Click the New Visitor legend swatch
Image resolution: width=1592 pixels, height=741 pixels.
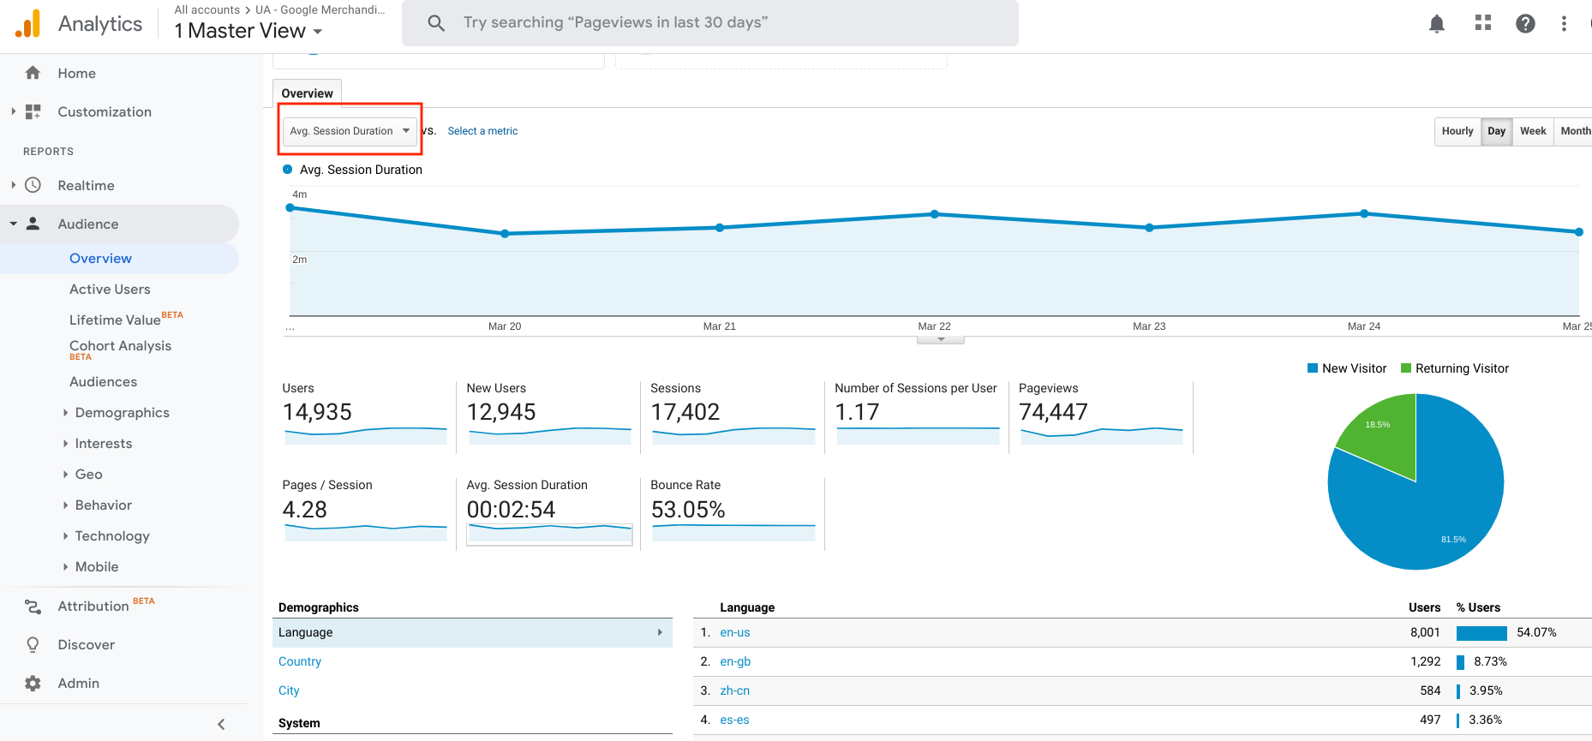[x=1312, y=368]
